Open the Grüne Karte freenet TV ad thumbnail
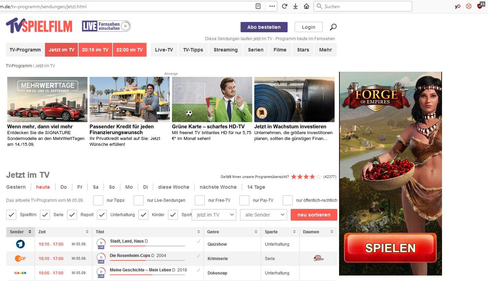The image size is (488, 281). coord(212,99)
